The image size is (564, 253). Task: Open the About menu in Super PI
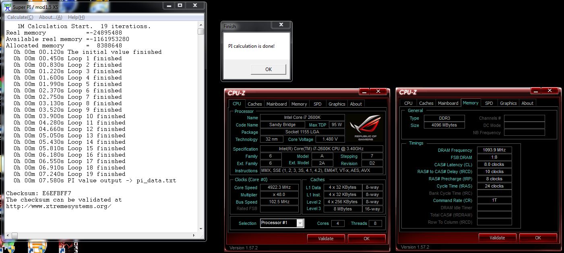click(x=50, y=17)
